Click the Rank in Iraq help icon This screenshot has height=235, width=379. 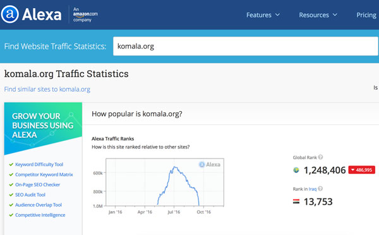320,189
